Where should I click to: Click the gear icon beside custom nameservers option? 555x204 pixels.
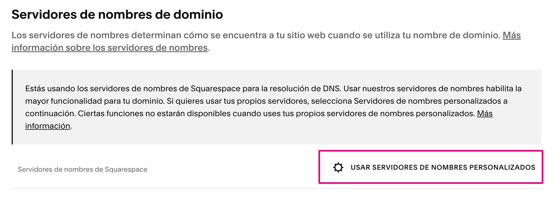point(338,167)
